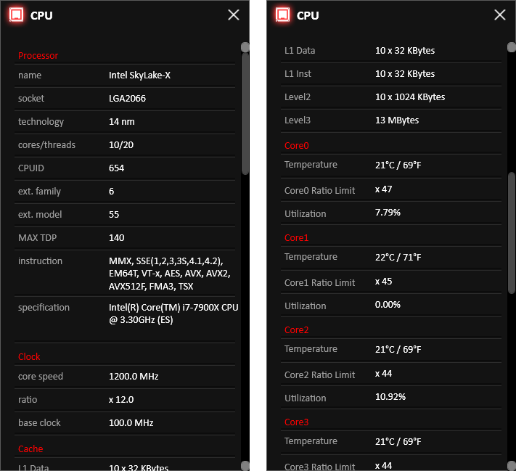This screenshot has height=471, width=516.
Task: Click the Core2 Ratio Limit label
Action: pyautogui.click(x=319, y=375)
